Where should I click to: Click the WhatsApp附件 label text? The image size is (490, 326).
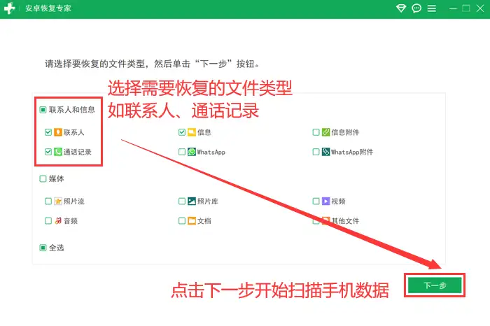352,152
